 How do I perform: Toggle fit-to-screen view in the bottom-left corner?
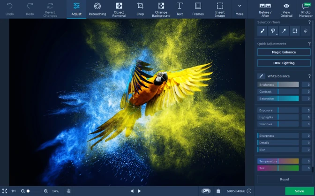click(5, 191)
